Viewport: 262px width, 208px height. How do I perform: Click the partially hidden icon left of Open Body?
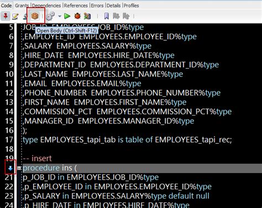pyautogui.click(x=25, y=17)
